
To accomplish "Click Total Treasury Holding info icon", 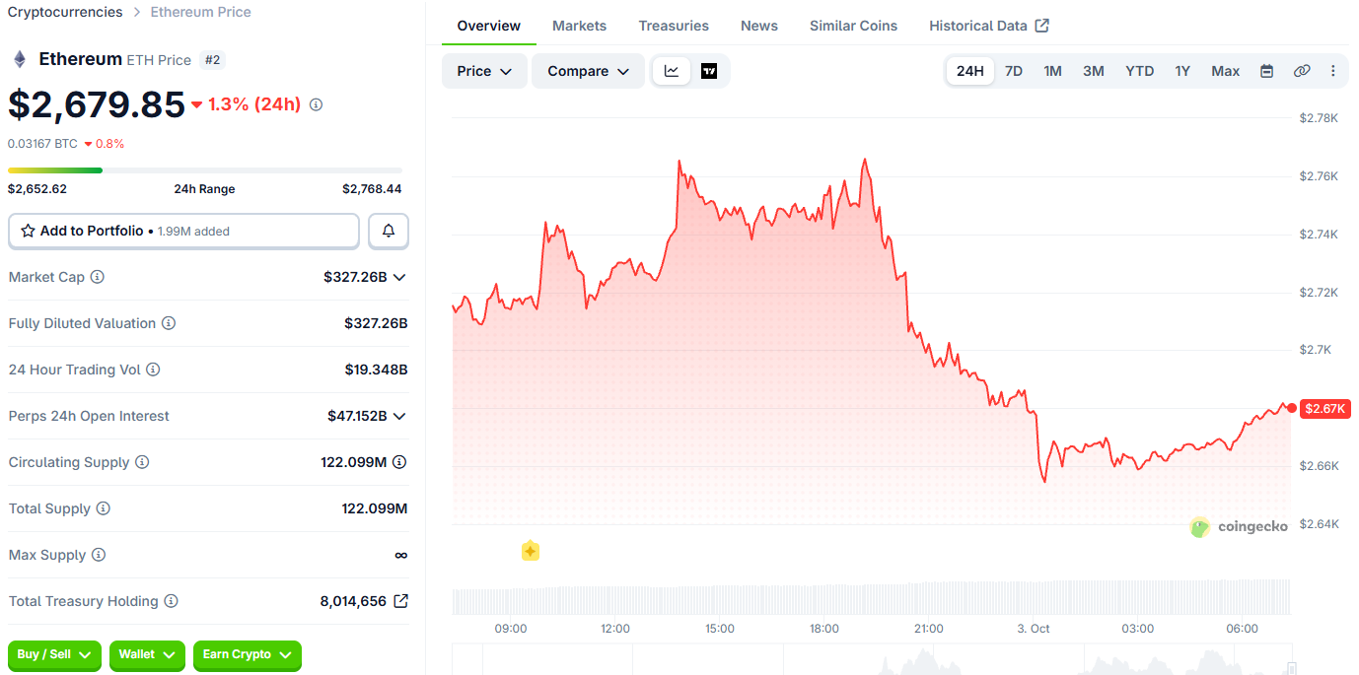I will click(x=171, y=601).
